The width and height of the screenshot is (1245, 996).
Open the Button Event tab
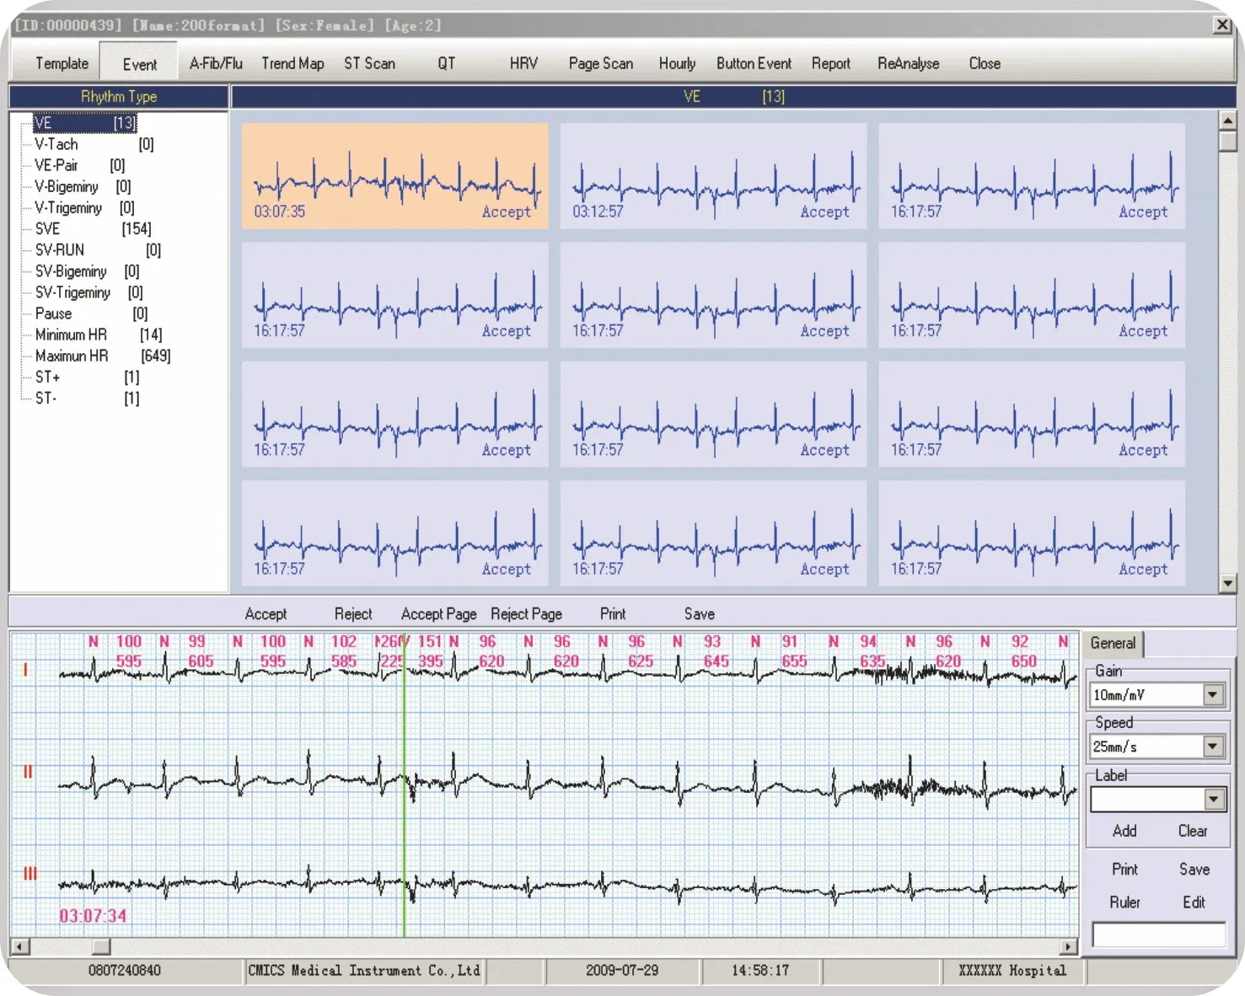pyautogui.click(x=754, y=63)
